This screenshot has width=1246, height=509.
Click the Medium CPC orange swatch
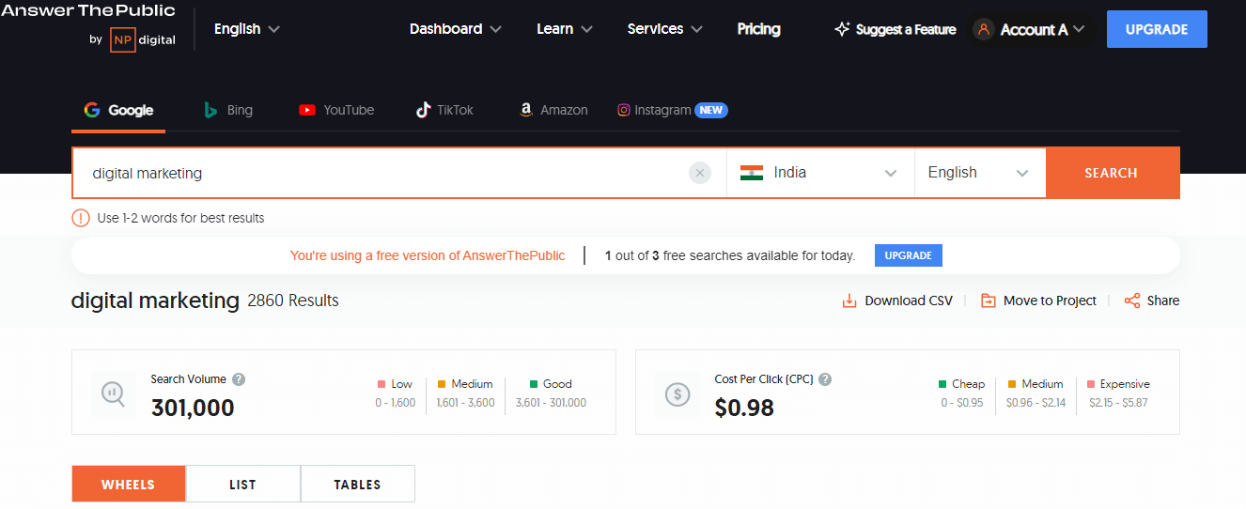pos(1012,384)
